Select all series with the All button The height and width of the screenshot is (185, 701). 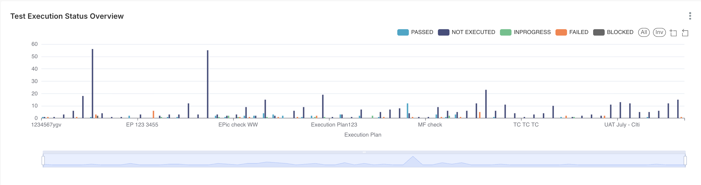644,32
